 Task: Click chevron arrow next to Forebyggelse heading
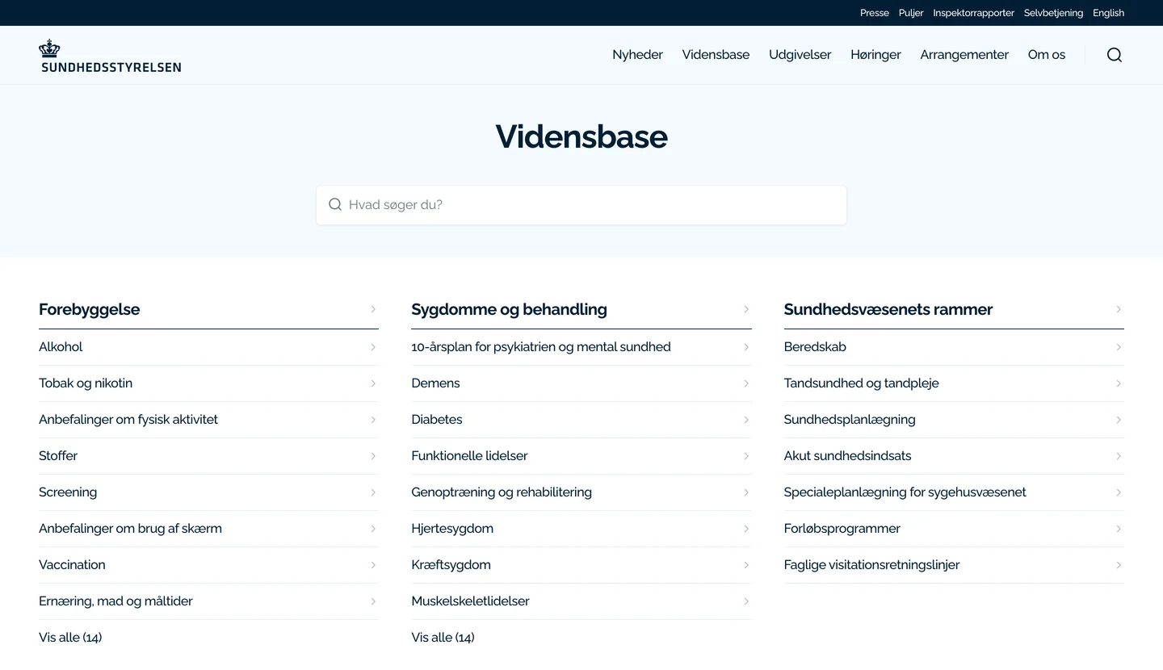(x=373, y=309)
